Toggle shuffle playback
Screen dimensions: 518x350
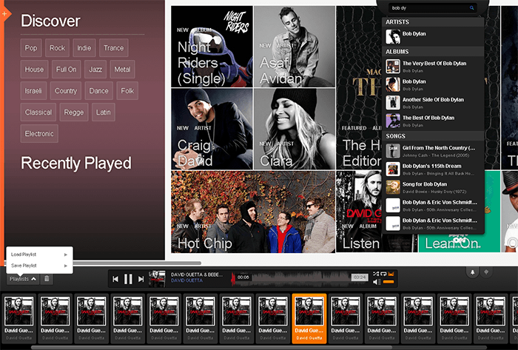click(x=376, y=274)
